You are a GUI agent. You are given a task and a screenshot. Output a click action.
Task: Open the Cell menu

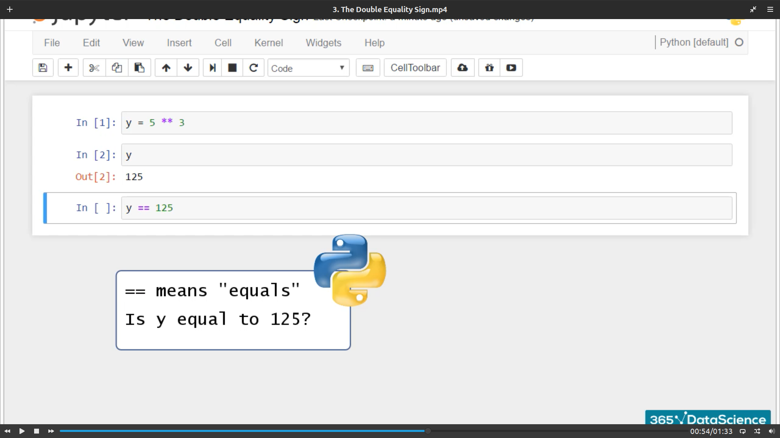pos(223,43)
